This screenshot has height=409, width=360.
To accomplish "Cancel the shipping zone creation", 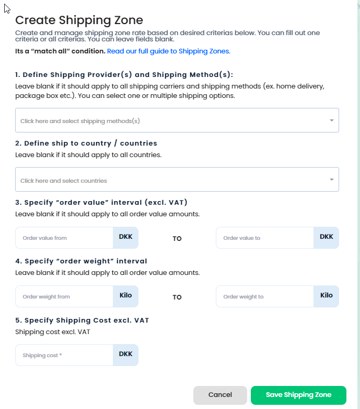I will pos(220,395).
